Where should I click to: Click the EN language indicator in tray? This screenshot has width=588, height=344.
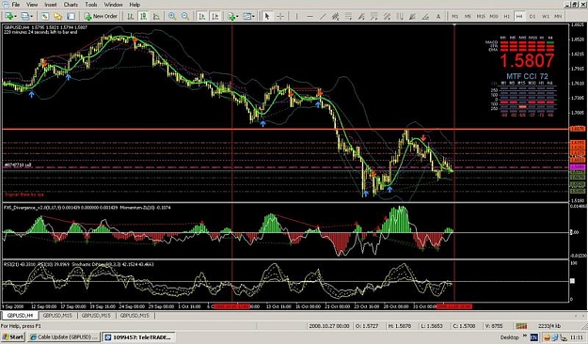pyautogui.click(x=534, y=337)
